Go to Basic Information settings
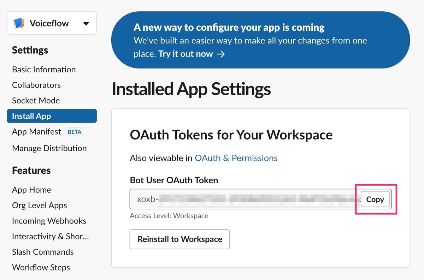Viewport: 424px width, 280px height. [x=44, y=70]
